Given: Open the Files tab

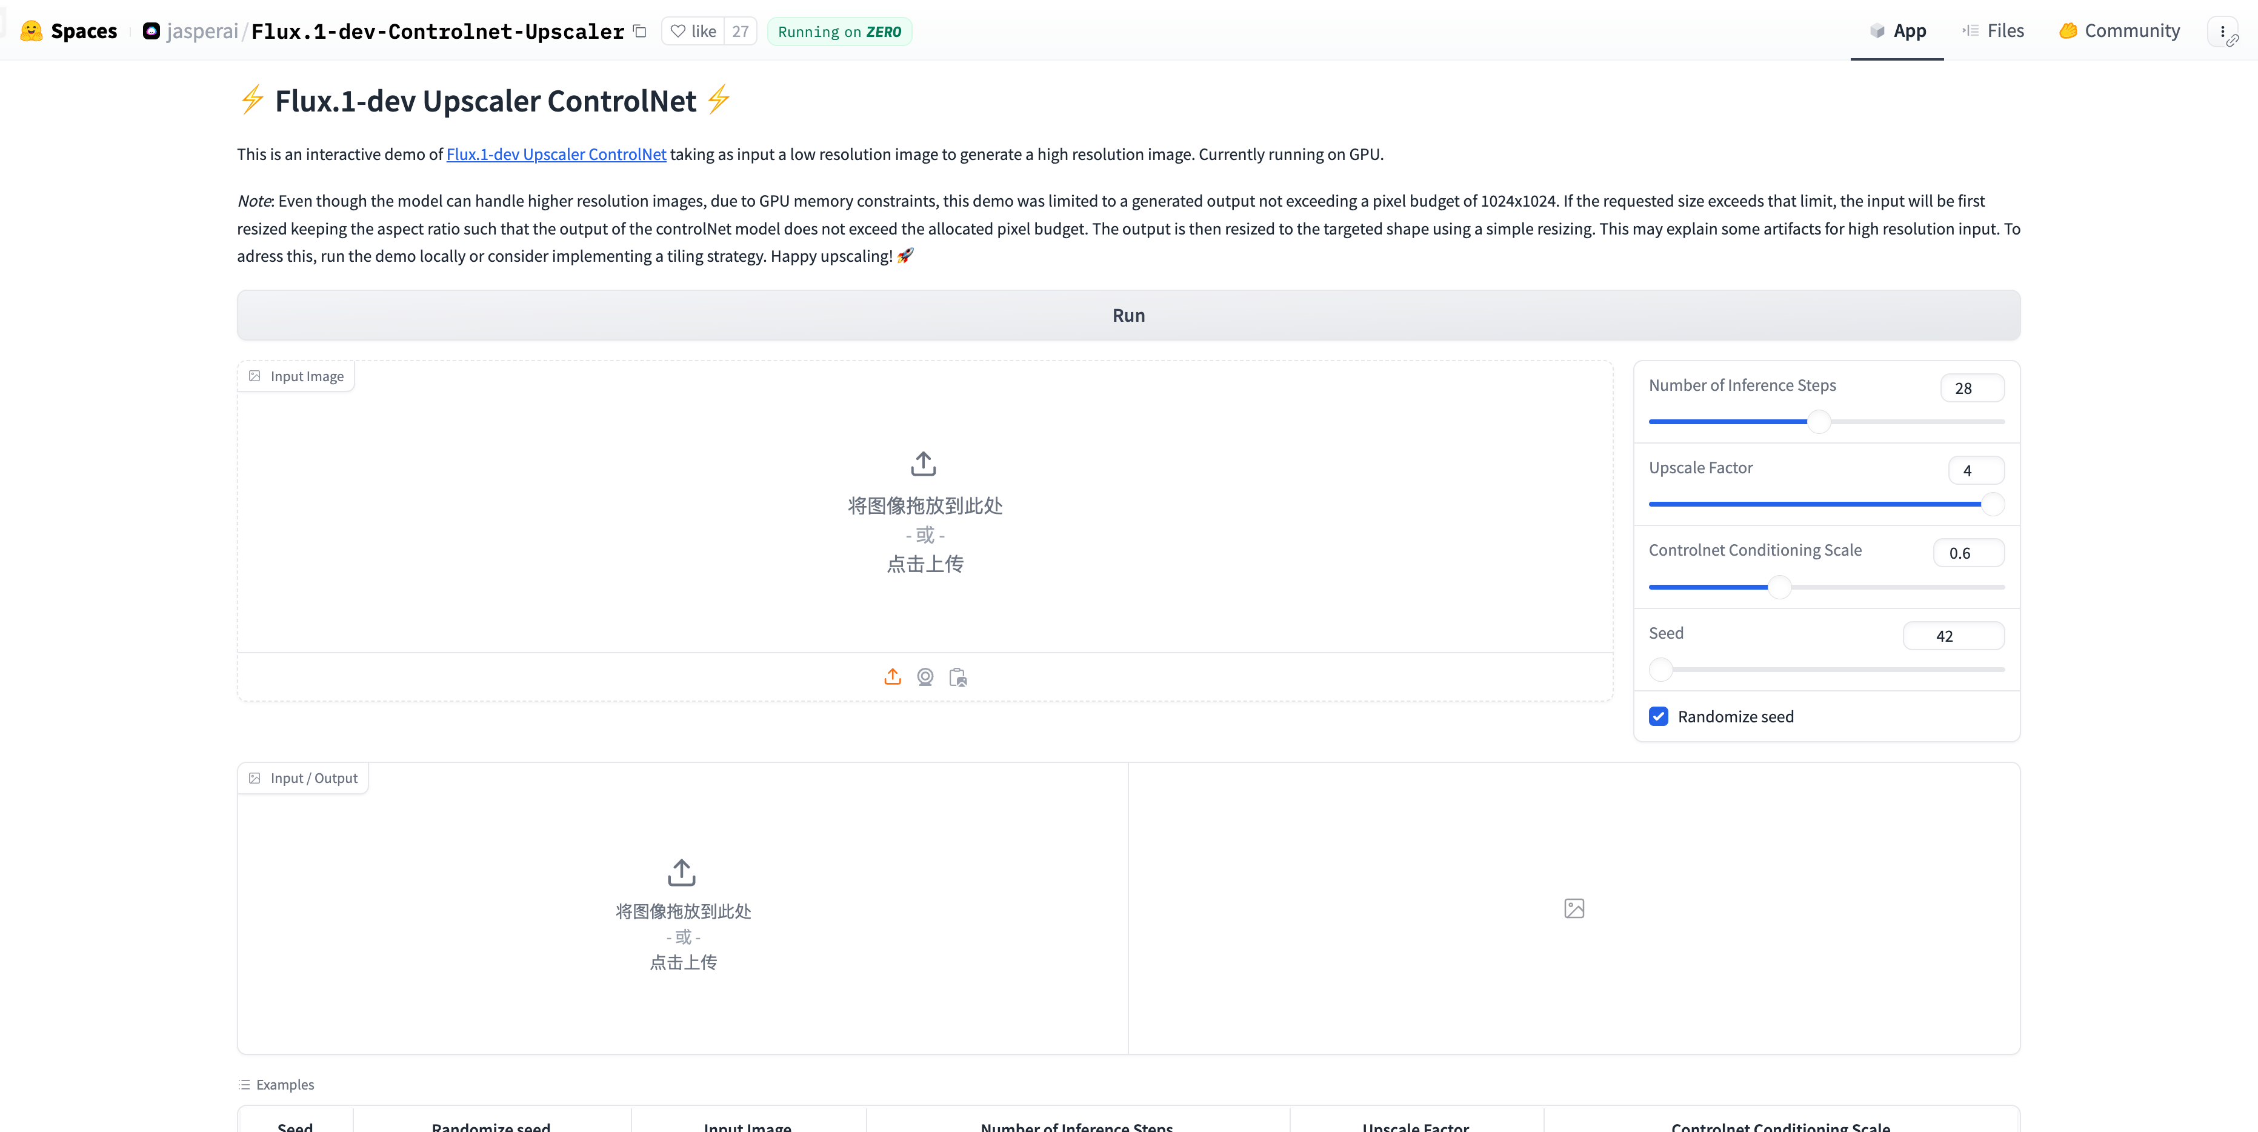Looking at the screenshot, I should click(x=1993, y=31).
